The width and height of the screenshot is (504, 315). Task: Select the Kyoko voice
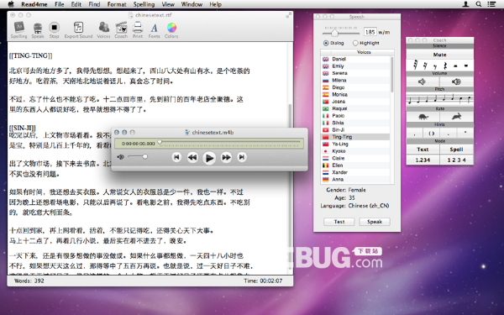tap(355, 150)
